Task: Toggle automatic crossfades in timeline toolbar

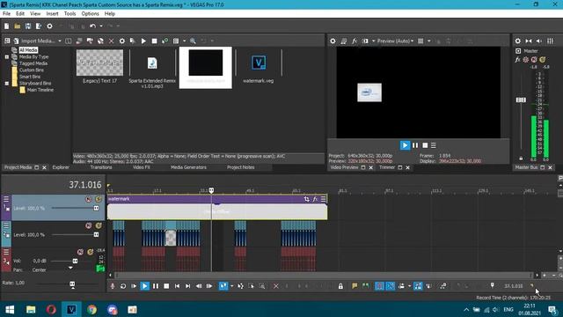Action: coord(391,286)
